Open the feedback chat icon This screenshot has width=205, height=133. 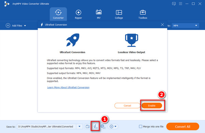click(174, 4)
